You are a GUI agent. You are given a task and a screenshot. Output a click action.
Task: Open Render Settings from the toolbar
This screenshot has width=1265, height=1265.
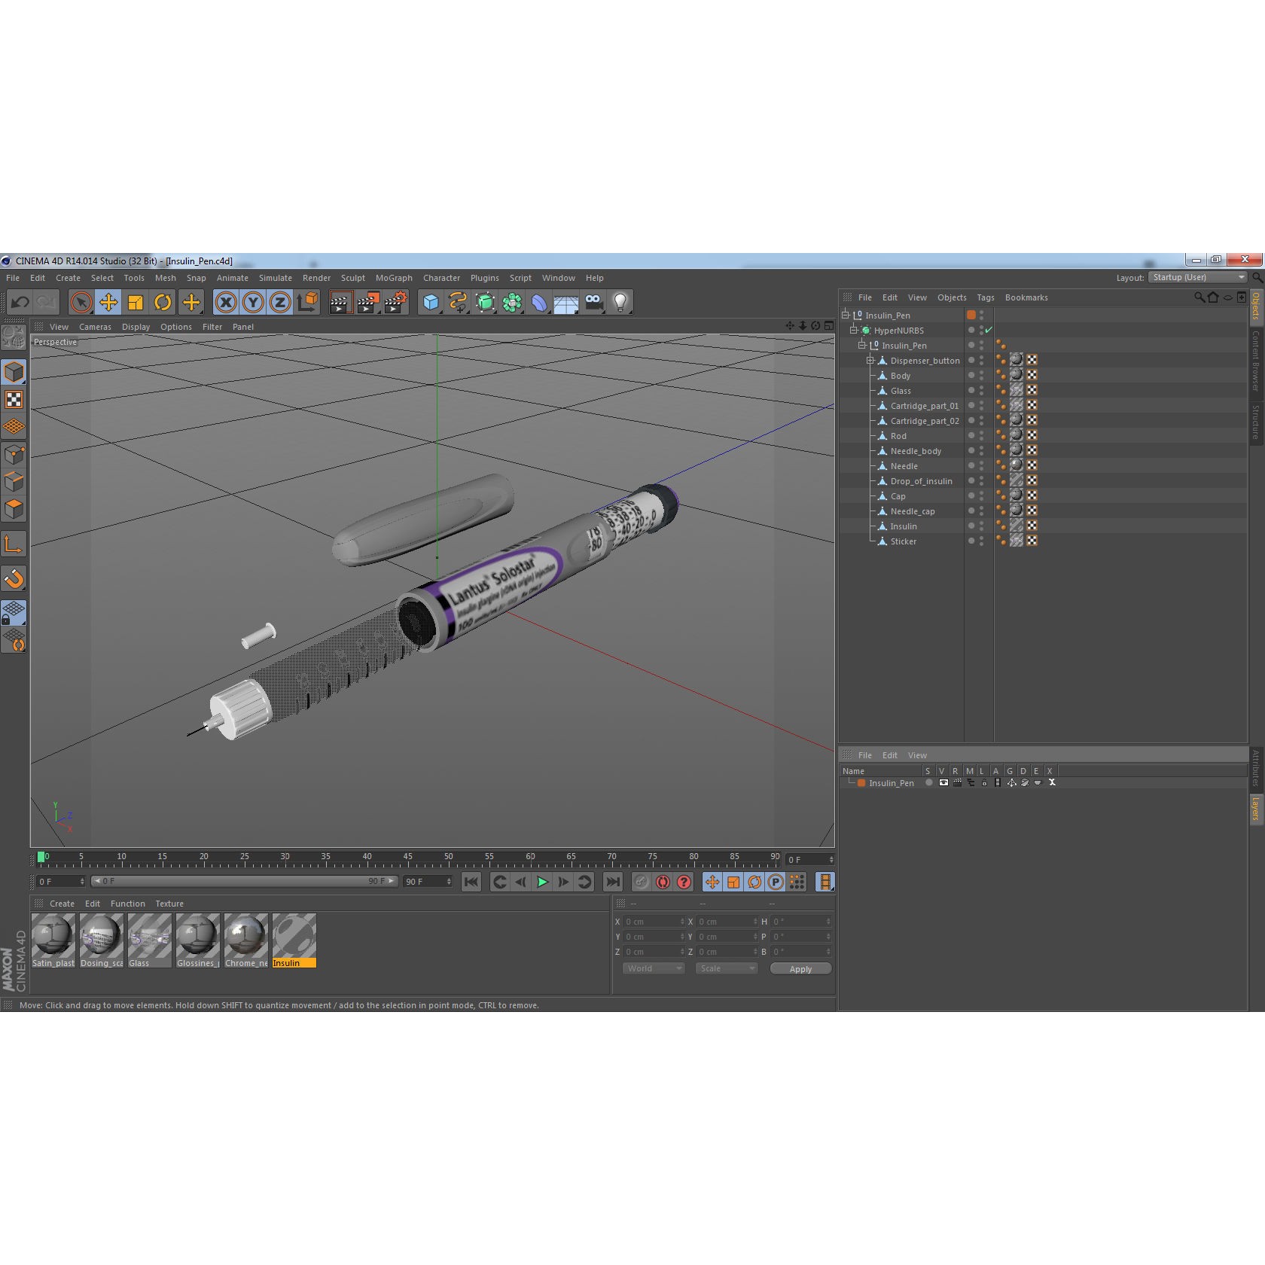[395, 302]
